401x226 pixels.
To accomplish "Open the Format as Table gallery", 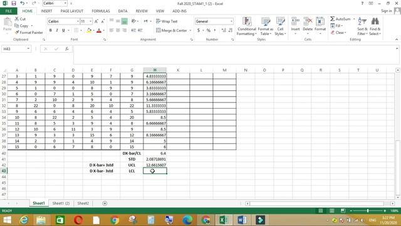I will [266, 26].
